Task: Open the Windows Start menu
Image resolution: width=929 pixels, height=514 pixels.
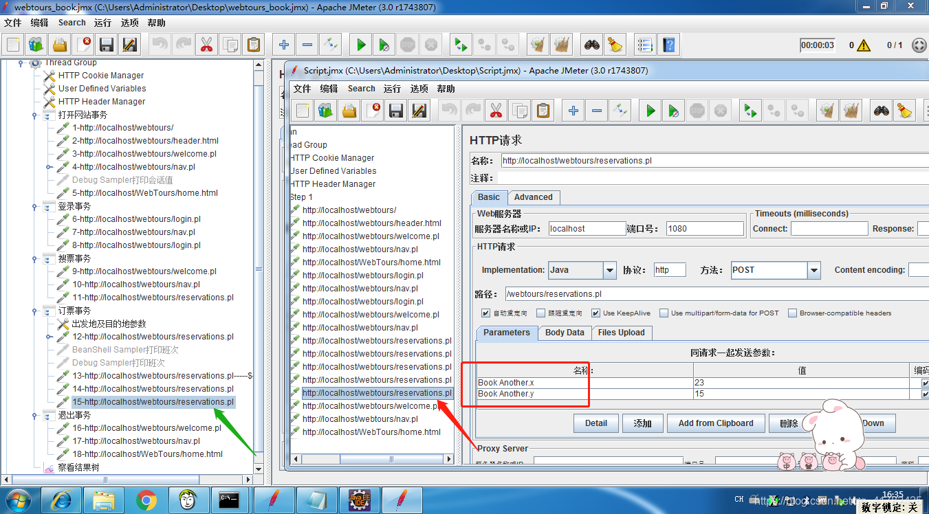Action: (17, 500)
